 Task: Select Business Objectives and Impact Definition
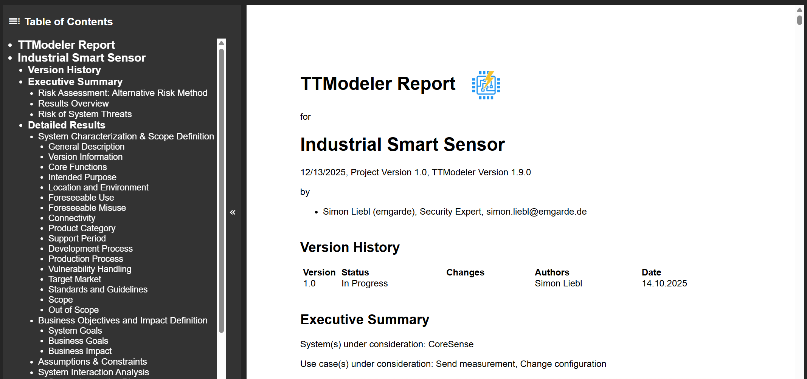point(123,320)
